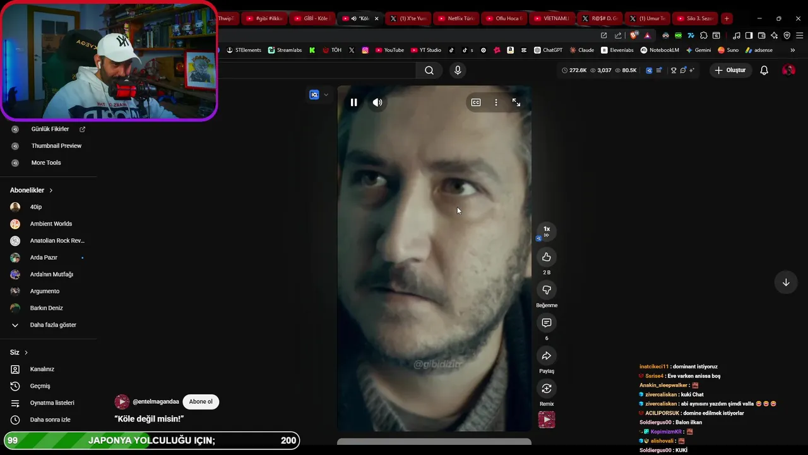Open the adsense bookmark

759,50
